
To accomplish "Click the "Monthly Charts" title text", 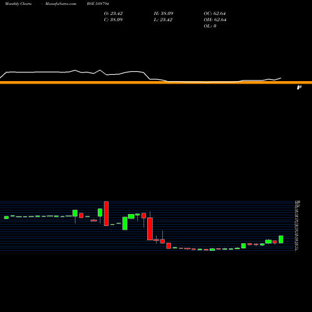I will tap(18, 4).
